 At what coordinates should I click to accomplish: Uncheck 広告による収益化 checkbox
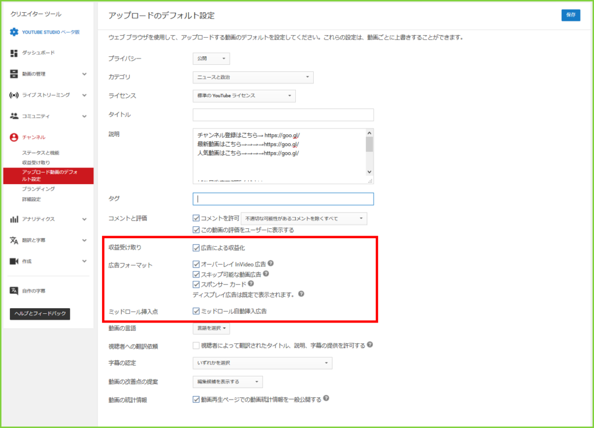[196, 248]
